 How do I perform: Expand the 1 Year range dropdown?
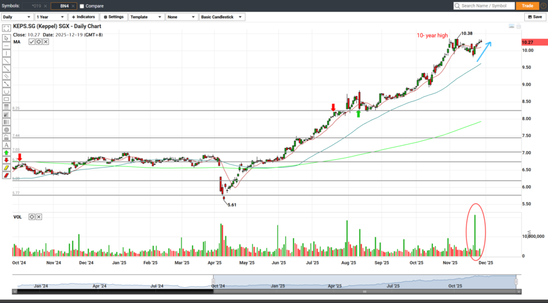click(51, 17)
